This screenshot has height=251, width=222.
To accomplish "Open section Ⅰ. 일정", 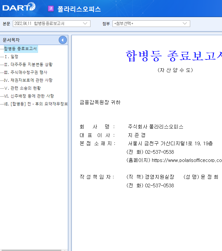I will [11, 57].
